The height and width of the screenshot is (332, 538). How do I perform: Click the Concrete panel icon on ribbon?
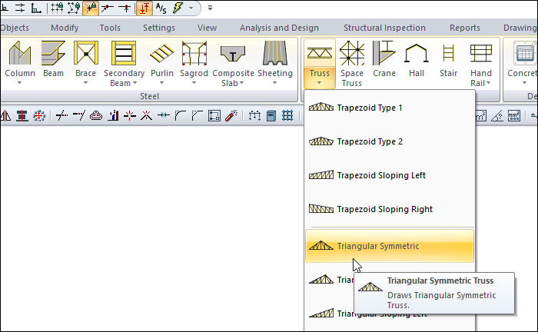pos(525,53)
